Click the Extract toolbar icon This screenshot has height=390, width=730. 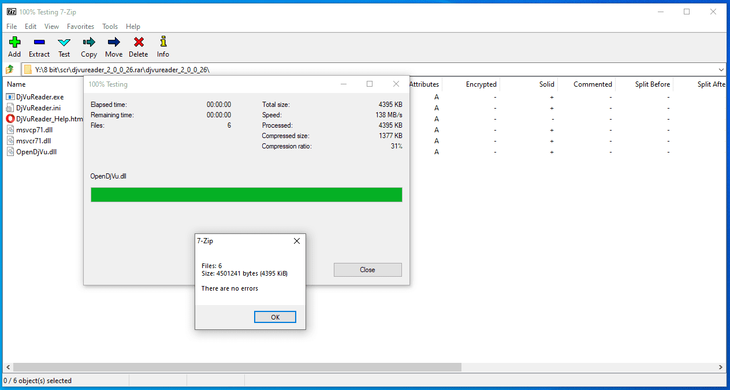click(39, 42)
